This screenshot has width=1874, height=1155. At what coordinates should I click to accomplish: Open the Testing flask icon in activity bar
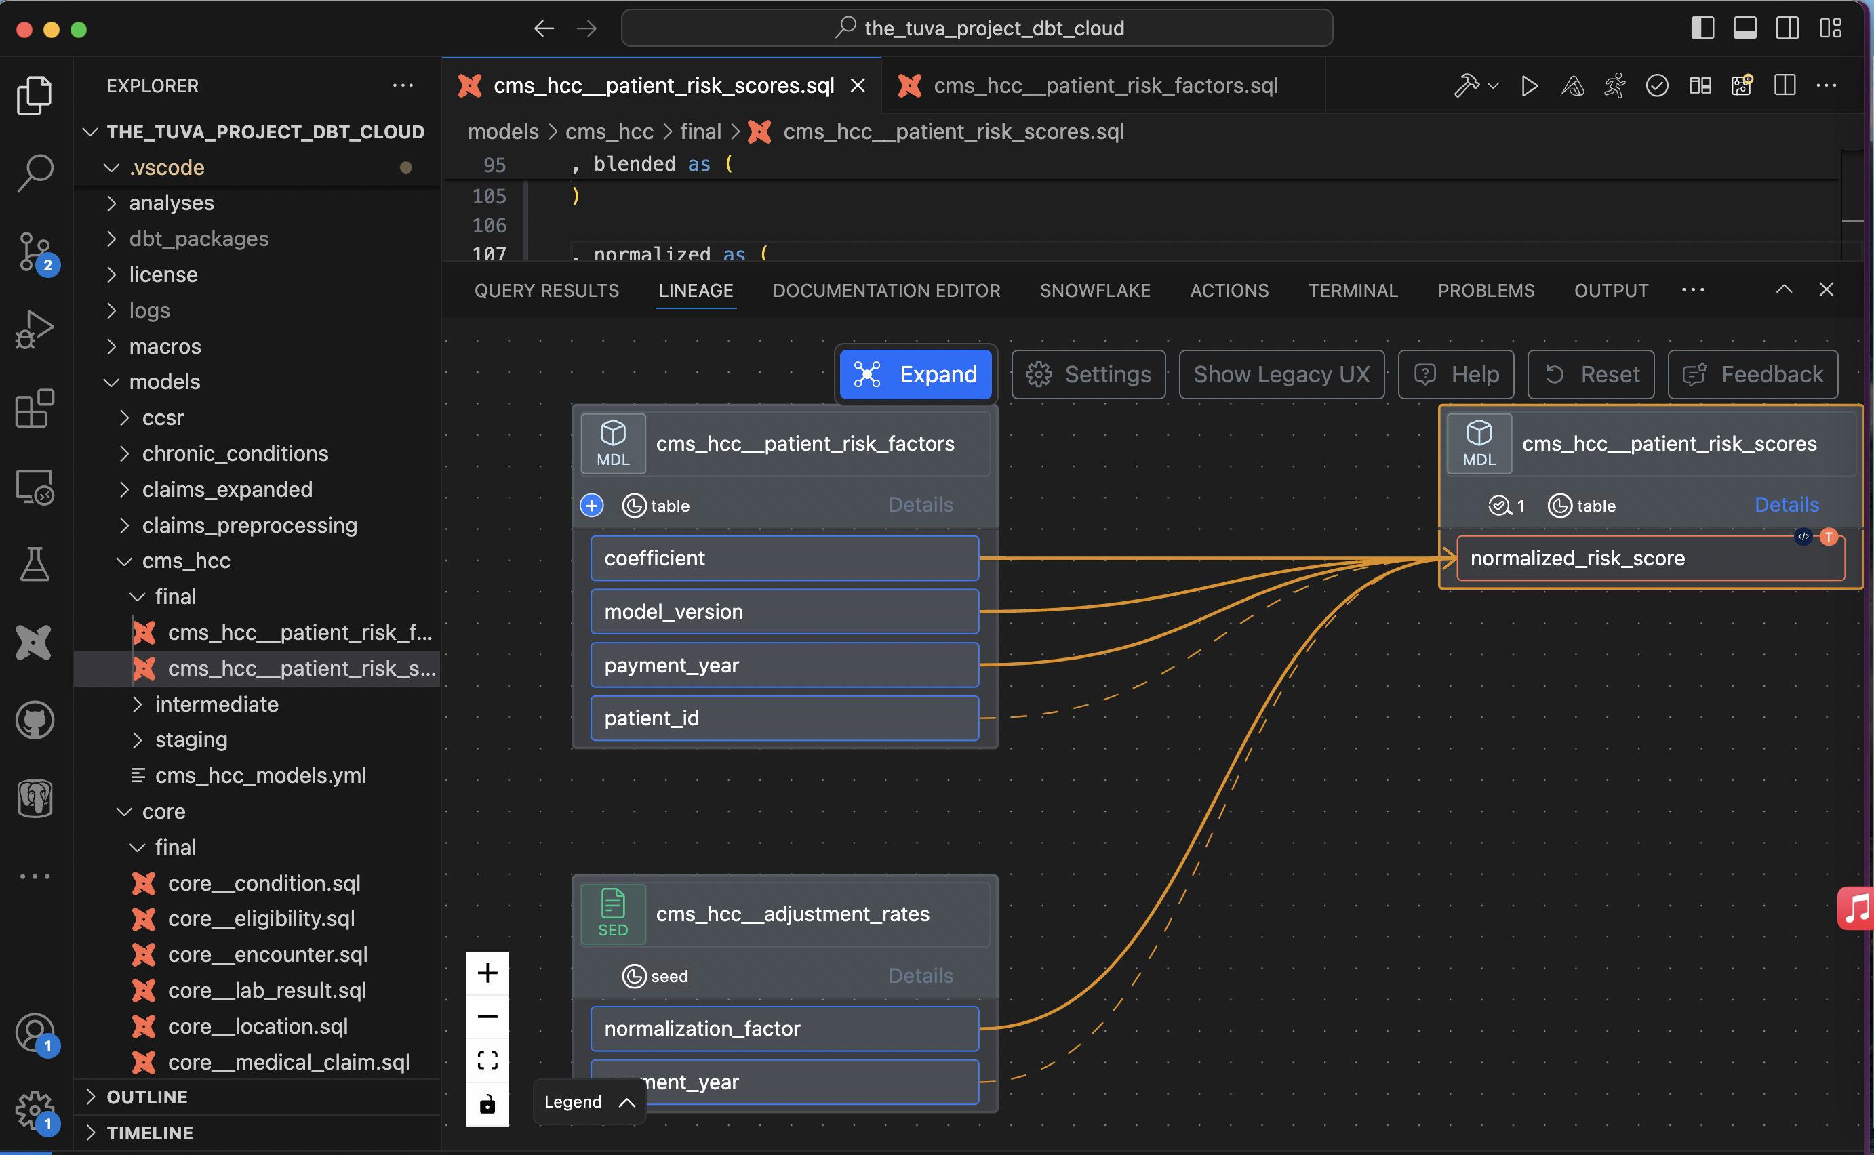click(35, 564)
